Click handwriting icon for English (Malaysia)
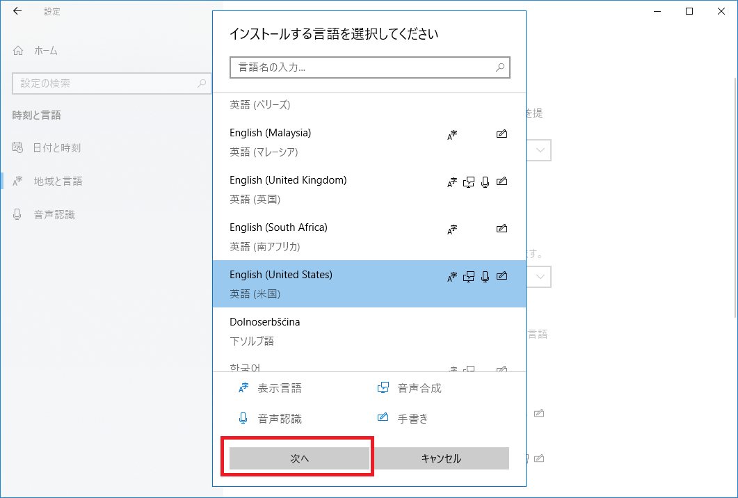 pos(502,134)
